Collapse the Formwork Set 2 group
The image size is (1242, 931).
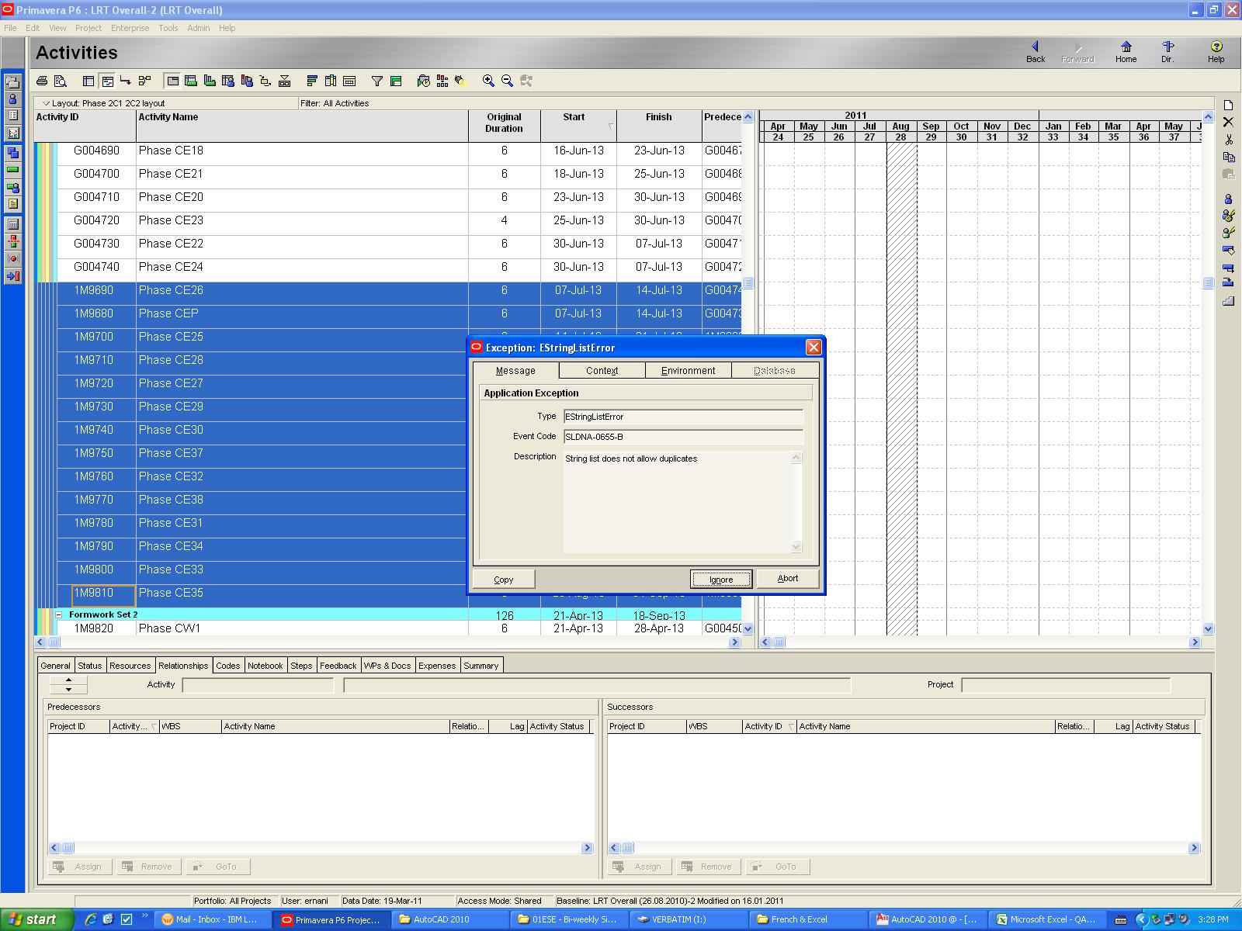[59, 614]
